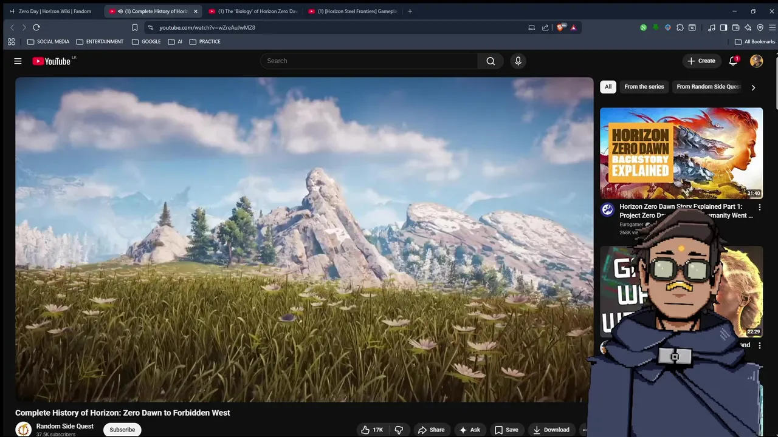Screen dimensions: 778x437
Task: Open the Backstory Explained video thumbnail
Action: pos(681,154)
